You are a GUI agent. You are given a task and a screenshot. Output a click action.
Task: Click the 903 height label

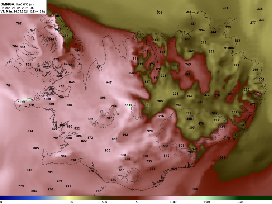[x=90, y=119]
